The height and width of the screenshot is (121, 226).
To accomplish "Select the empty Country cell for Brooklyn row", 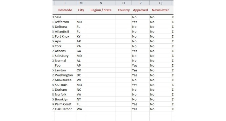I will 124,99.
